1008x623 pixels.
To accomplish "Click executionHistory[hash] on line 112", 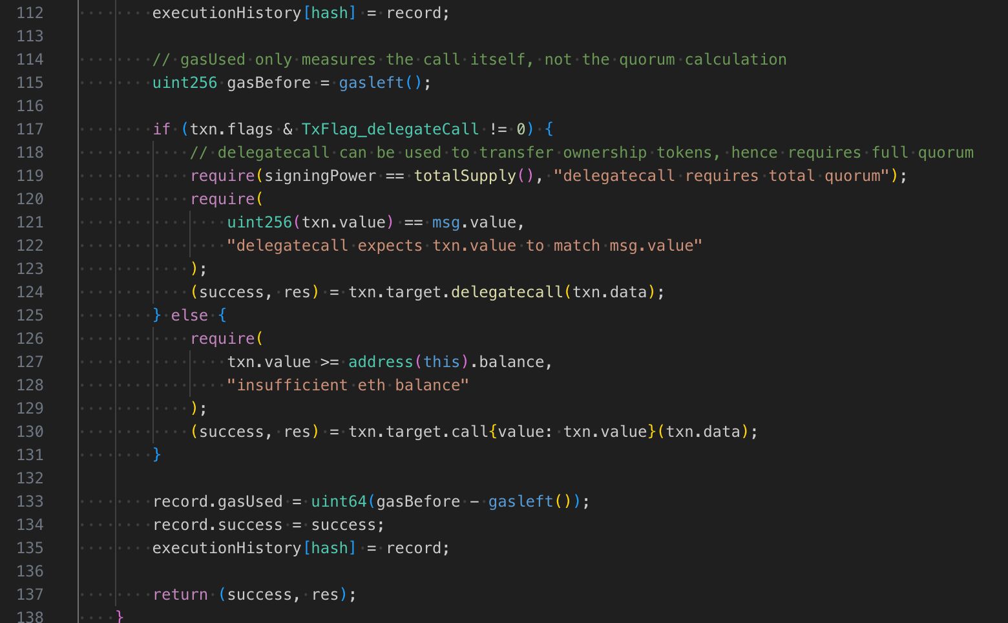I will (x=255, y=13).
